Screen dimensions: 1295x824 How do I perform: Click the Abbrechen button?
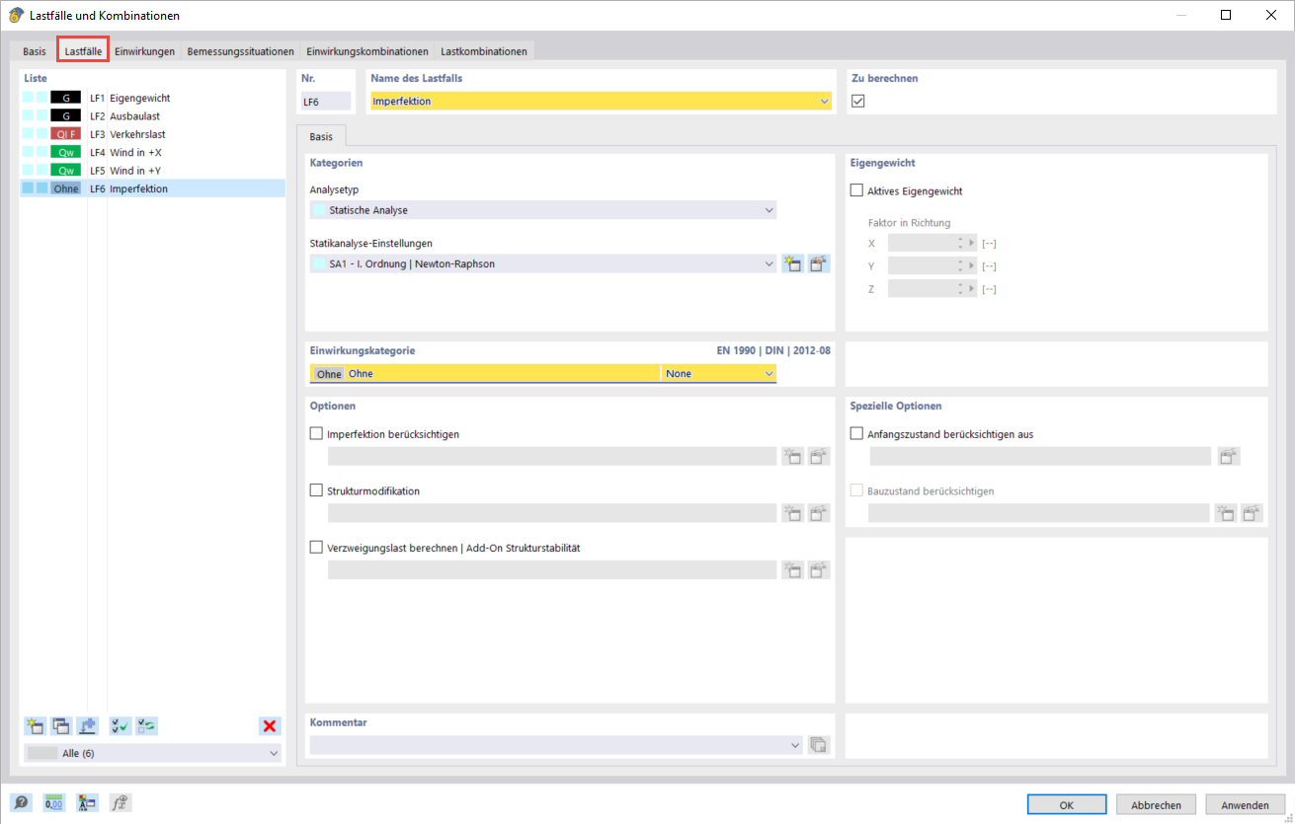[x=1155, y=804]
